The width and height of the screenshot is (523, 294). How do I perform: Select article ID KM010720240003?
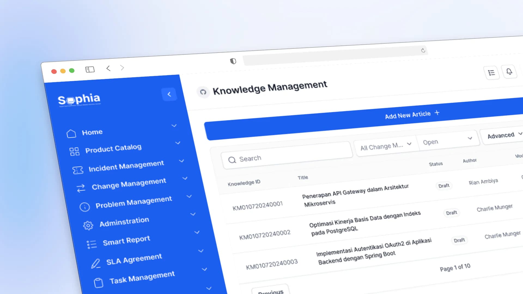pyautogui.click(x=272, y=264)
